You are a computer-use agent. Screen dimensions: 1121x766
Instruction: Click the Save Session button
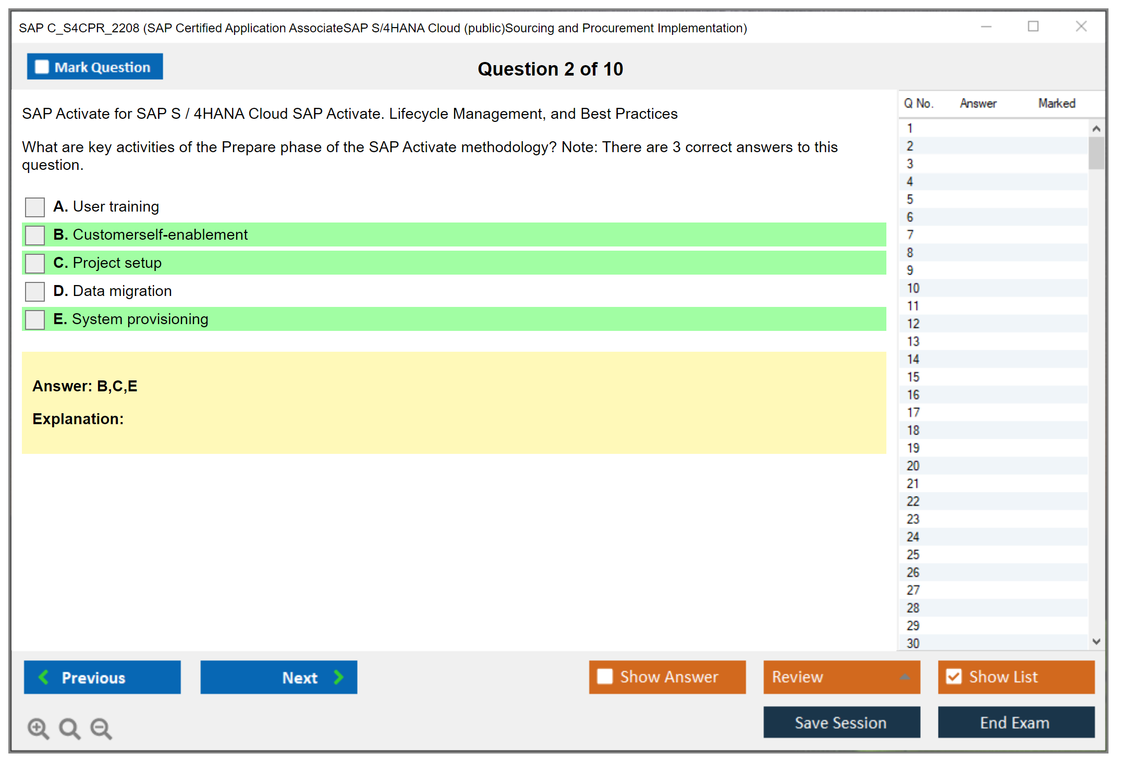click(841, 722)
